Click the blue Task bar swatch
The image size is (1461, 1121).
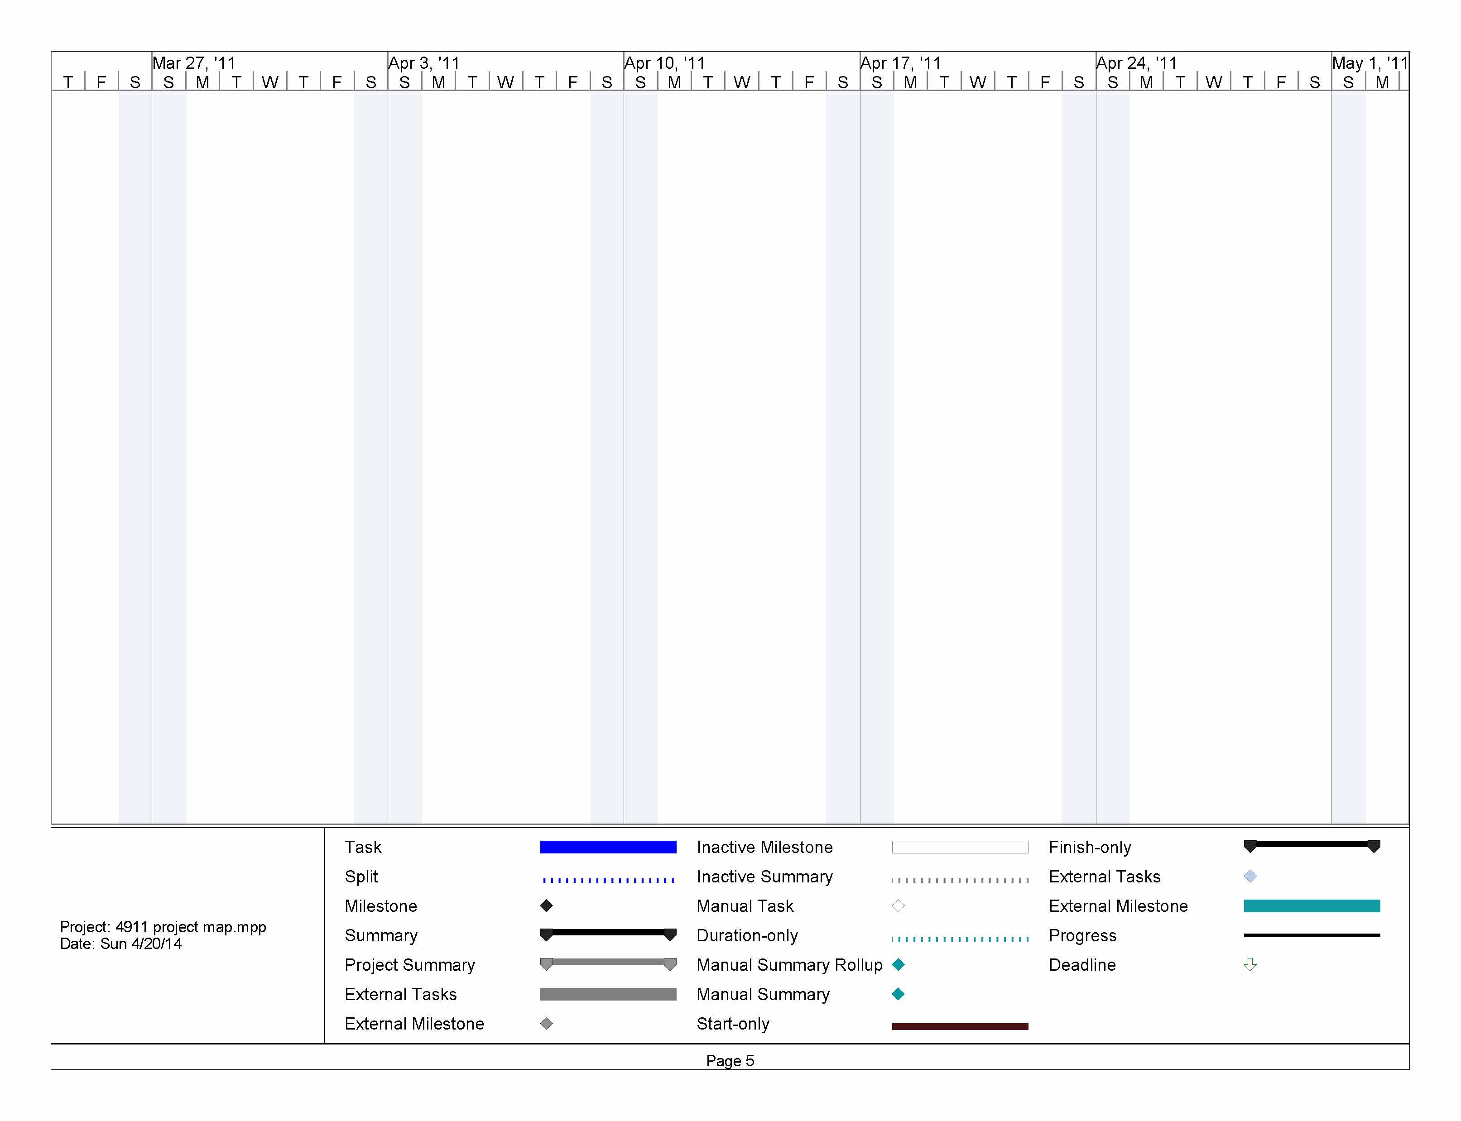pos(607,847)
